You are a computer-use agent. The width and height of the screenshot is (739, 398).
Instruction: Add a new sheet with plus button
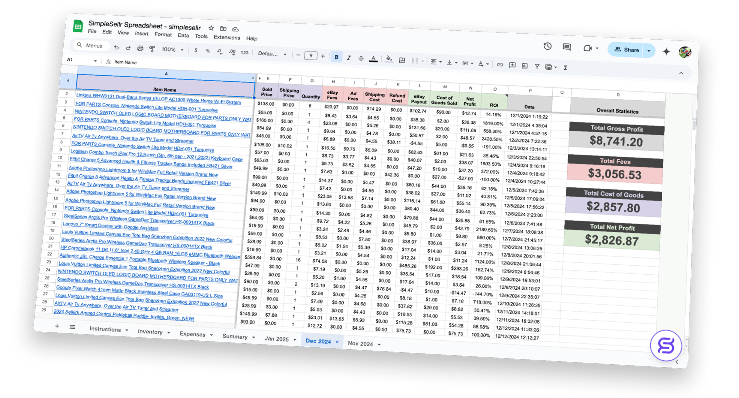coord(57,326)
